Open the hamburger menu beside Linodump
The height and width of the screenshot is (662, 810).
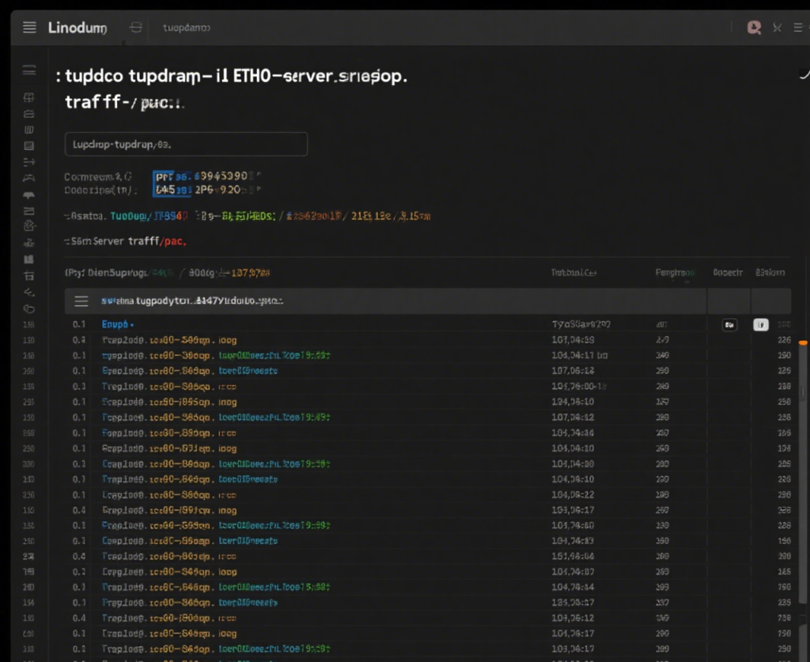click(x=29, y=28)
